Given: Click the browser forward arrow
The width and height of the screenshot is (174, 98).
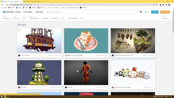Looking at the screenshot, I should coord(5,5).
